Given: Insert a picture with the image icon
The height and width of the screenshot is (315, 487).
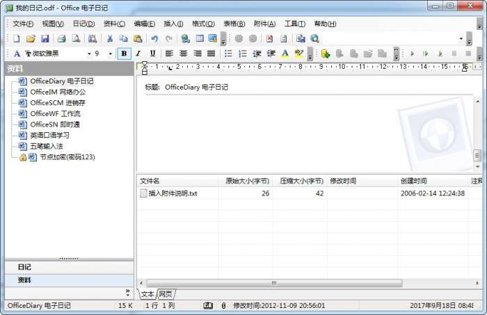Looking at the screenshot, I should [x=213, y=39].
